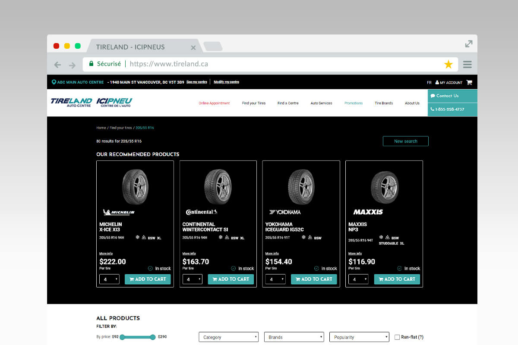Open Tire Brands menu item
Screen dimensions: 518x345
pos(384,103)
